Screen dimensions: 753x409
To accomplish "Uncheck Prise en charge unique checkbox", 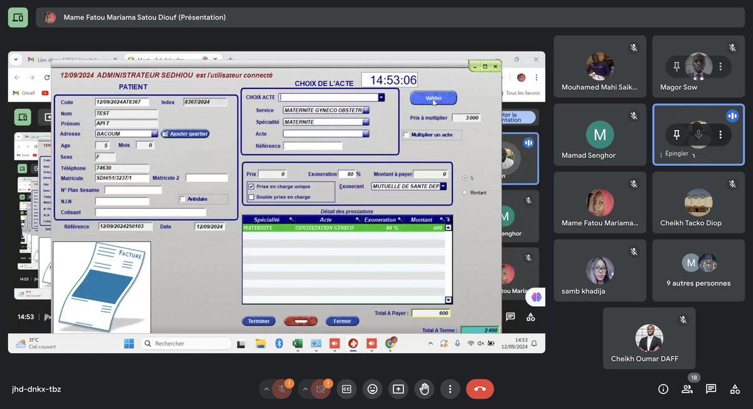I will (252, 186).
